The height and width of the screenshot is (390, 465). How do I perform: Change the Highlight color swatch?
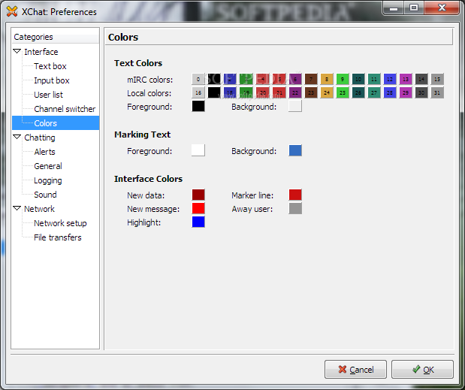point(198,222)
